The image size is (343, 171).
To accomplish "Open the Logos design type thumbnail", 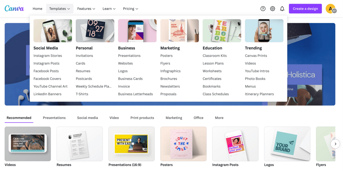I will [287, 144].
